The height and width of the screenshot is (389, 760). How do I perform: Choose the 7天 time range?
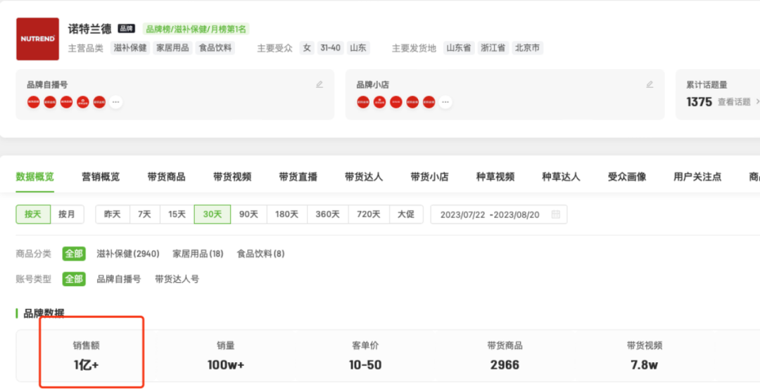click(x=144, y=214)
